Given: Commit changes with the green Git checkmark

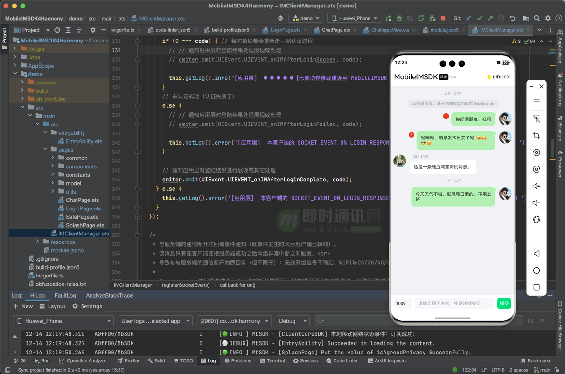Looking at the screenshot, I should (x=480, y=18).
